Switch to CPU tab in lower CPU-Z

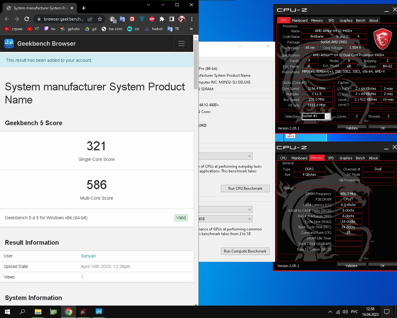283,158
